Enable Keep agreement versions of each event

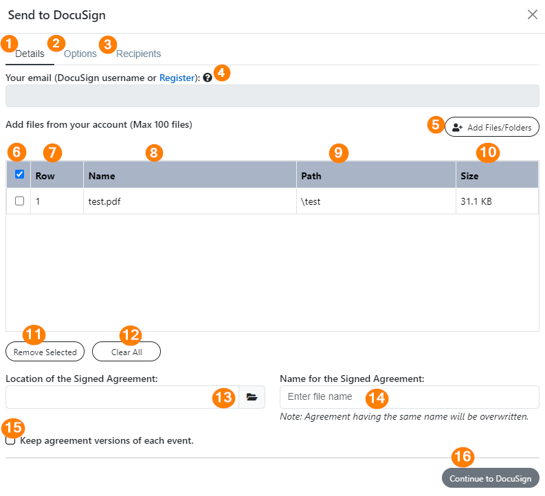coord(10,440)
